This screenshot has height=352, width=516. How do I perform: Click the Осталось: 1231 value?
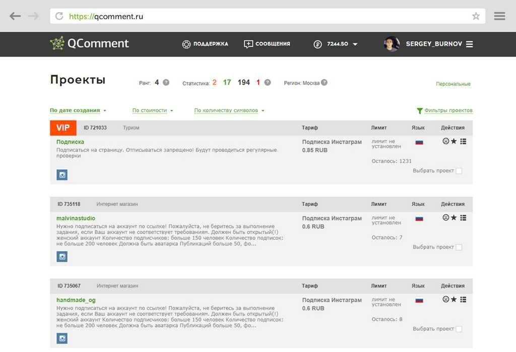coord(392,161)
